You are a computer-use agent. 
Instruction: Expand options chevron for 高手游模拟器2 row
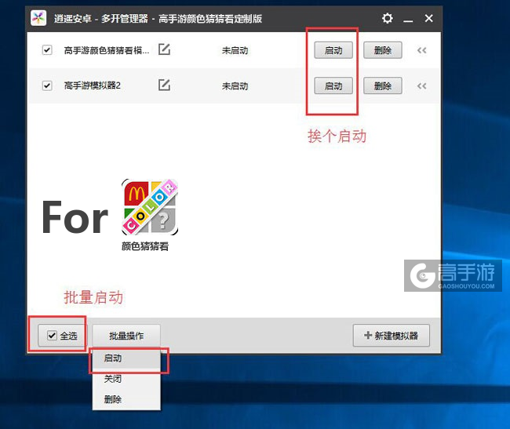pos(422,86)
